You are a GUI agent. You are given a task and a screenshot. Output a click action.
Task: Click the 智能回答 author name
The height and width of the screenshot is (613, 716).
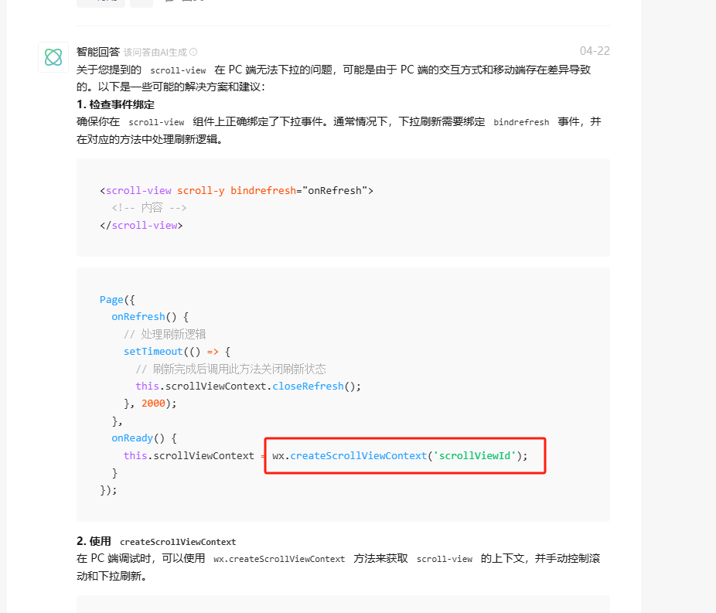(x=98, y=52)
